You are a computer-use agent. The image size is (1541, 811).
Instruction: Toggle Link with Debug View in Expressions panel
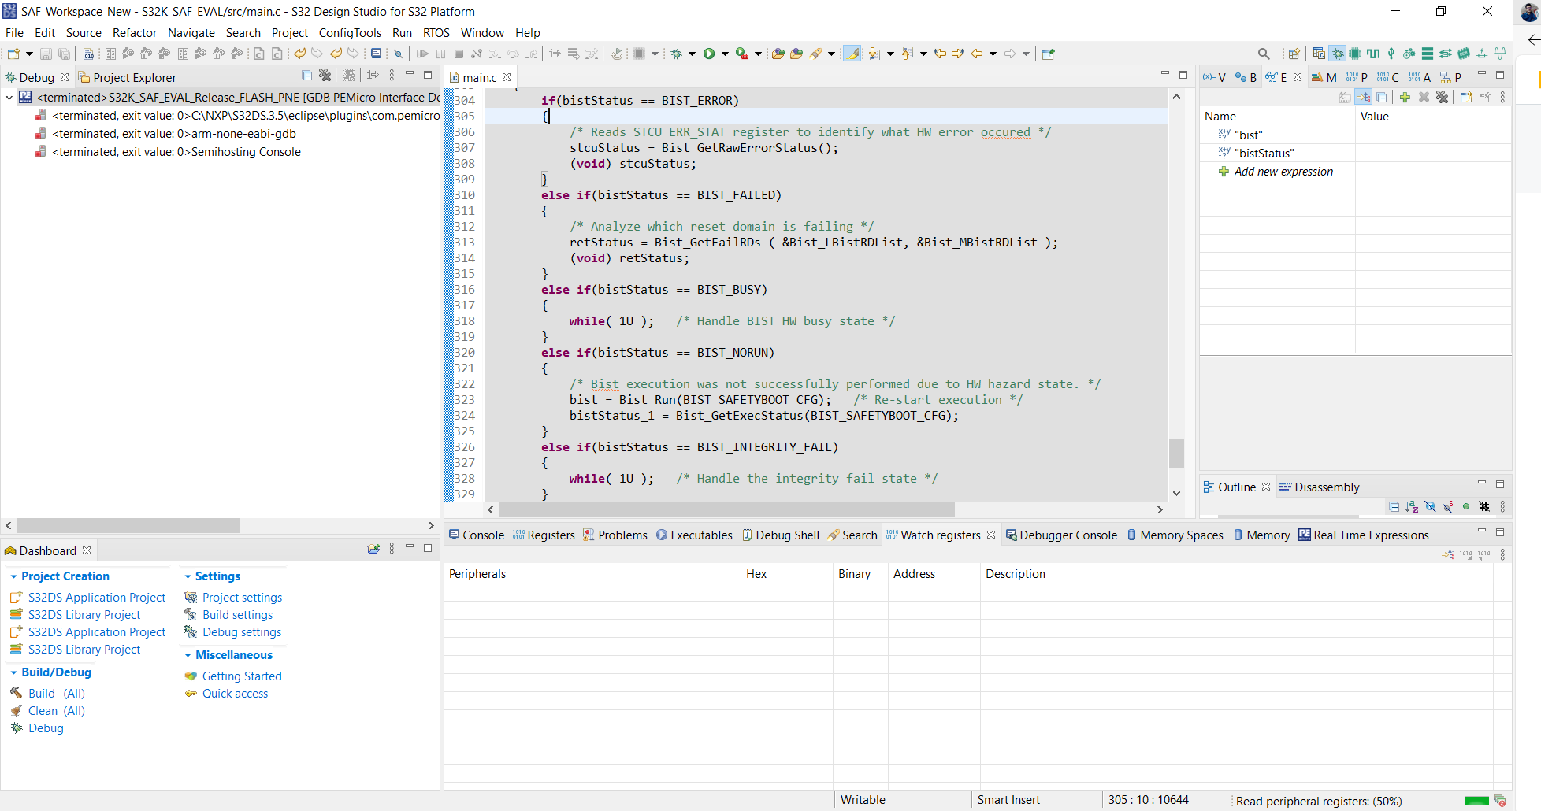point(1364,97)
